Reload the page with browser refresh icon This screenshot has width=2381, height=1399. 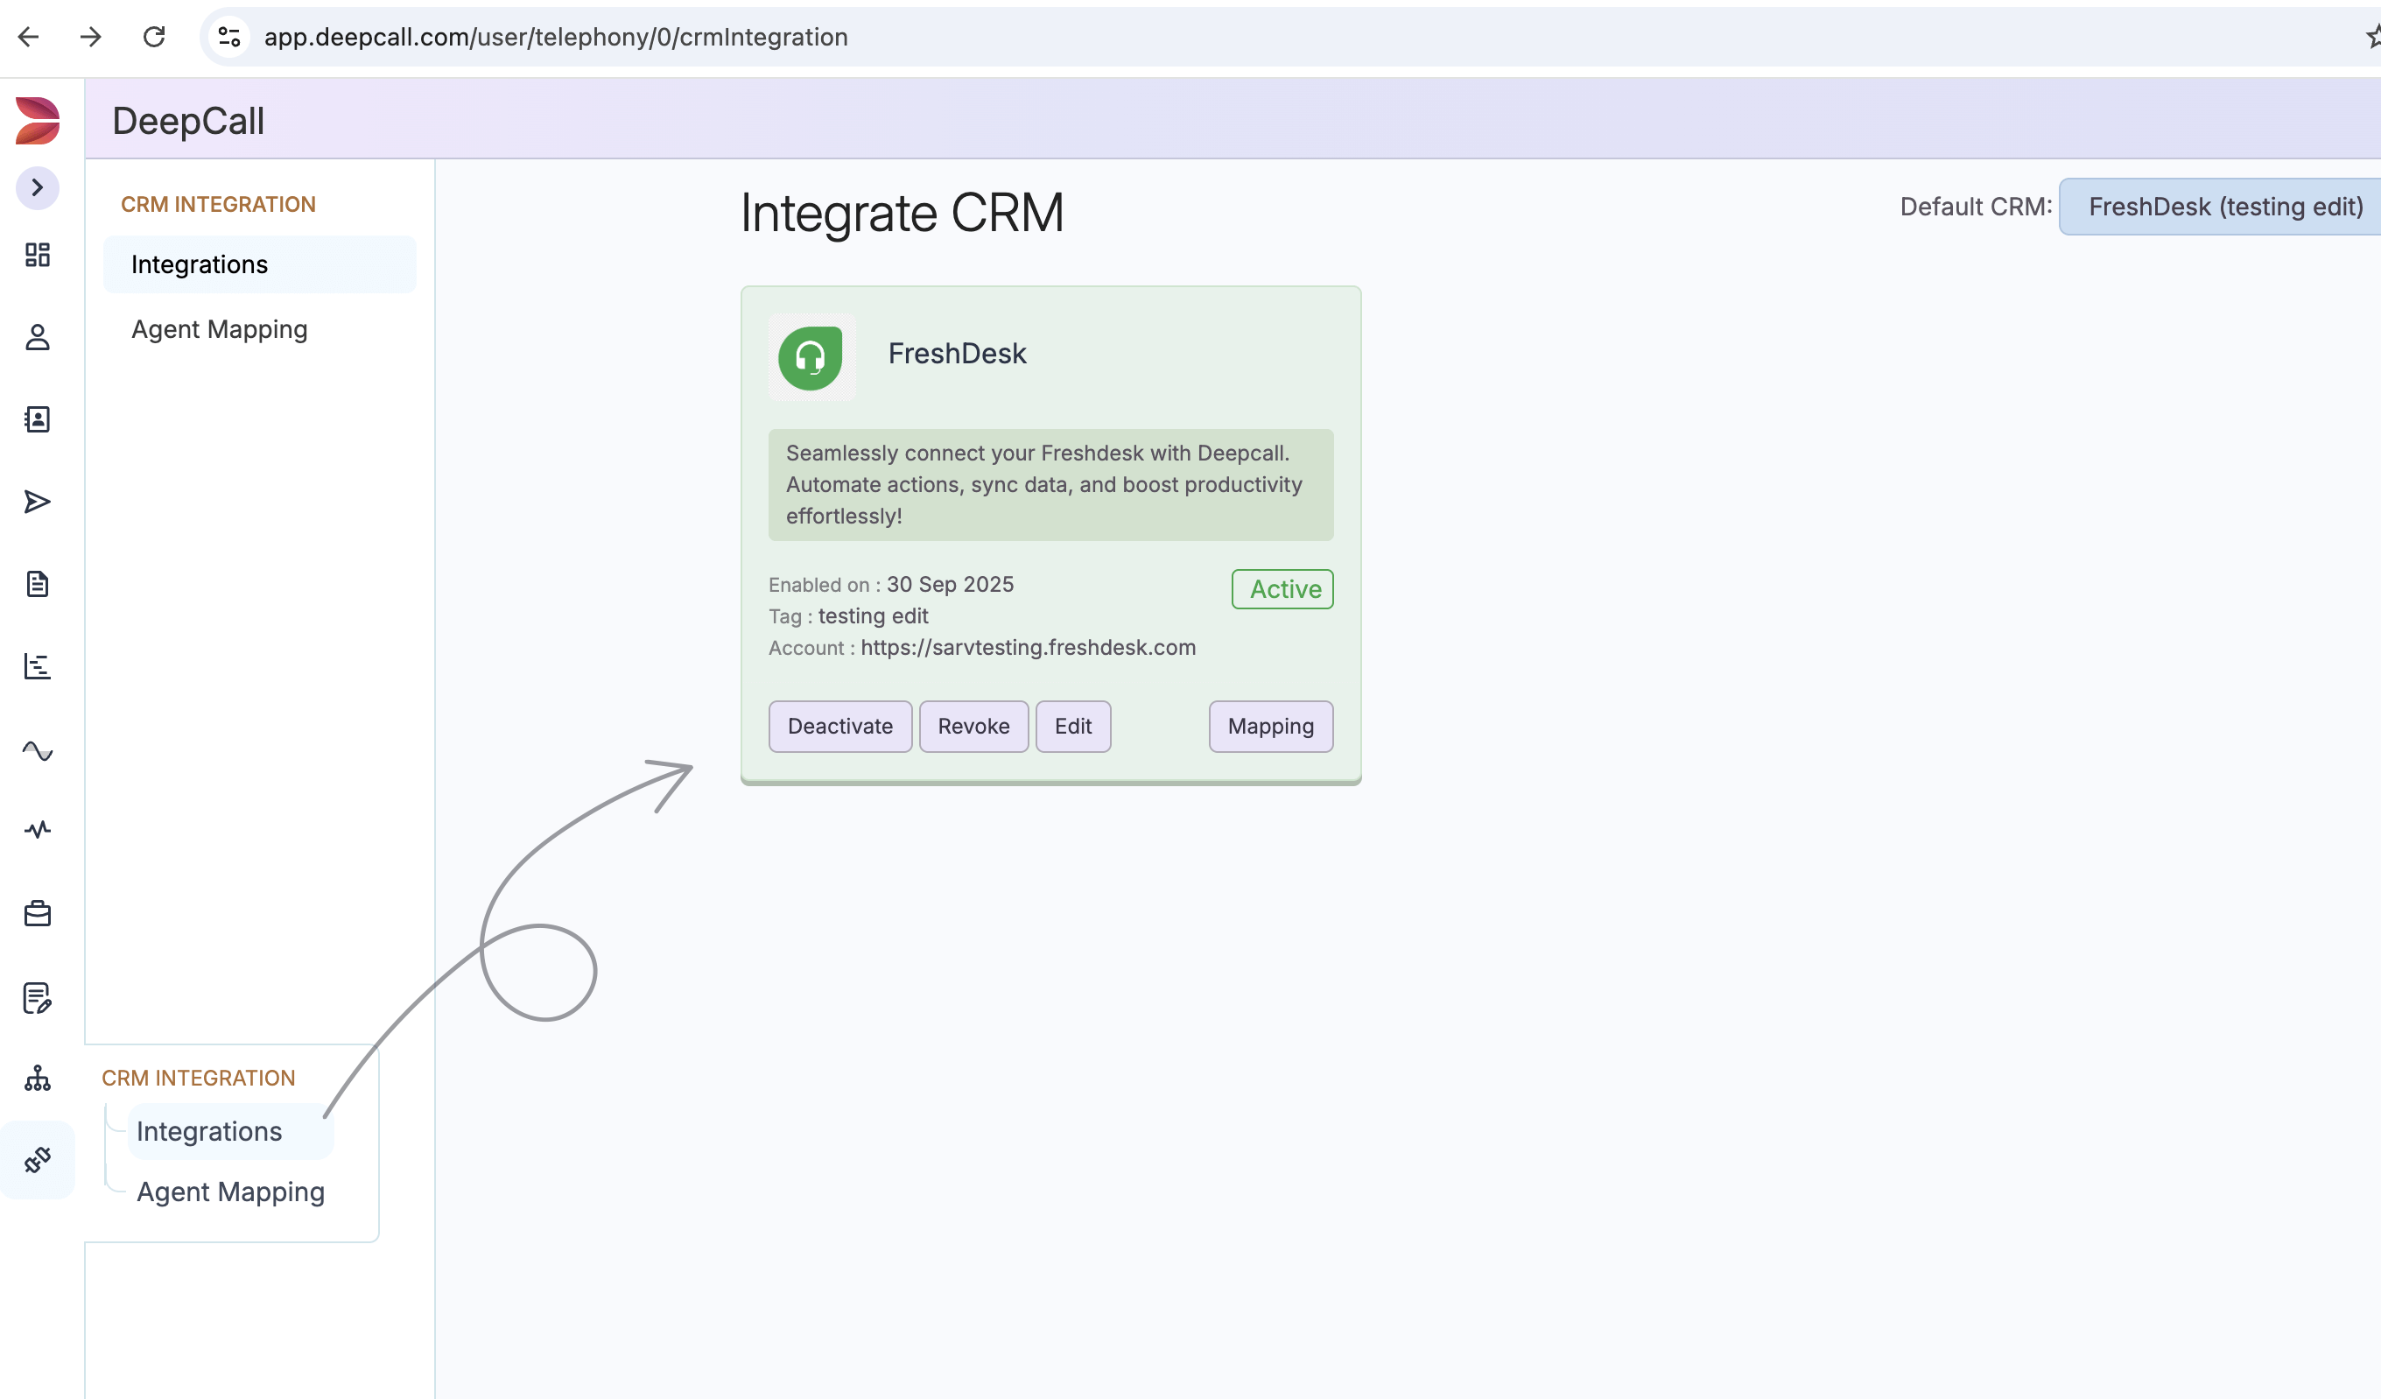pyautogui.click(x=154, y=37)
